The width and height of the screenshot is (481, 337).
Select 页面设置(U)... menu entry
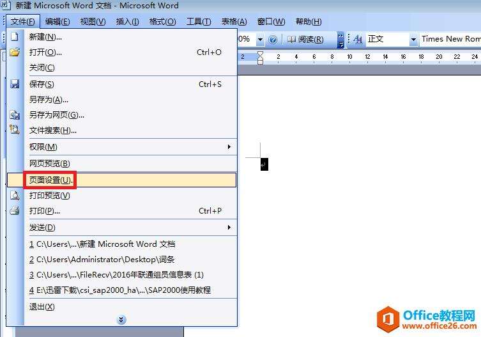[x=121, y=180]
